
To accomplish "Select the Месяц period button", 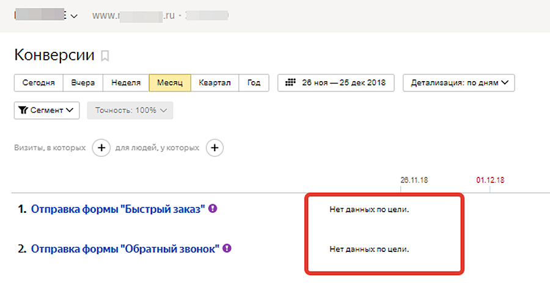I will pos(170,83).
